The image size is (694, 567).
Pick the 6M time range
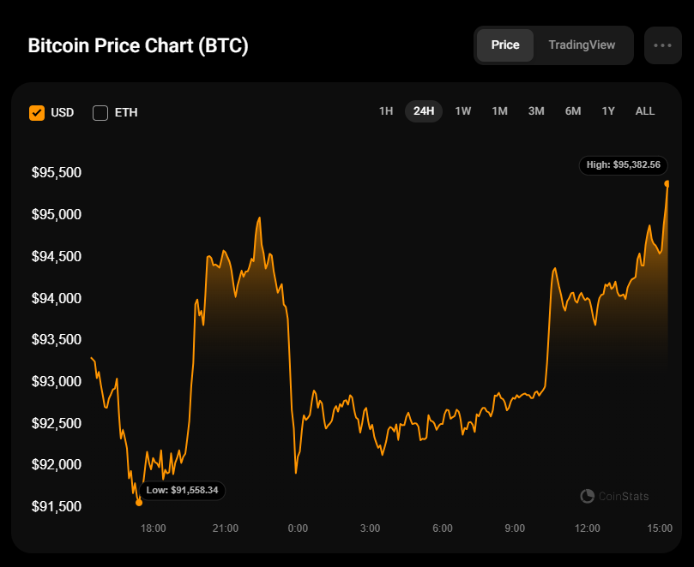[573, 111]
